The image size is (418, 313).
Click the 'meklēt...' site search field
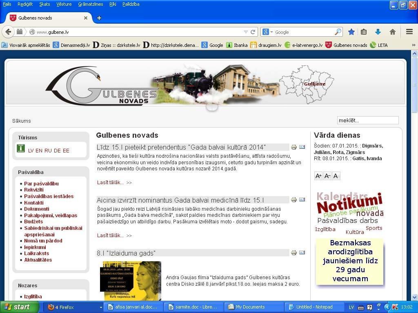367,120
